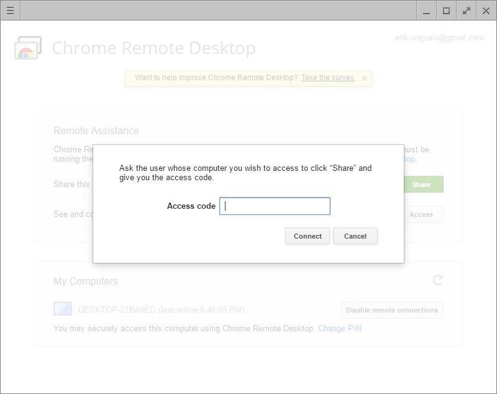Click the Chrome Remote Desktop logo icon

tap(28, 48)
